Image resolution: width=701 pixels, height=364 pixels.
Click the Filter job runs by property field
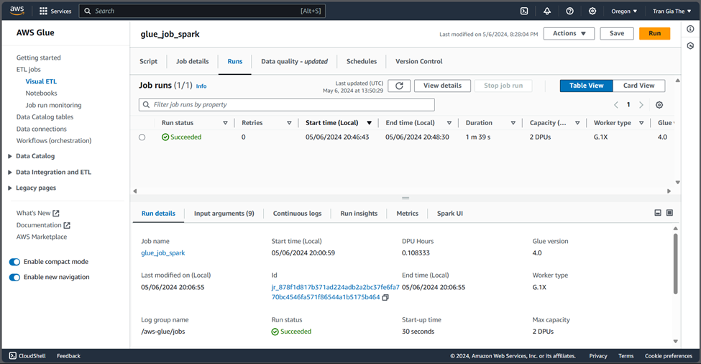pos(287,104)
